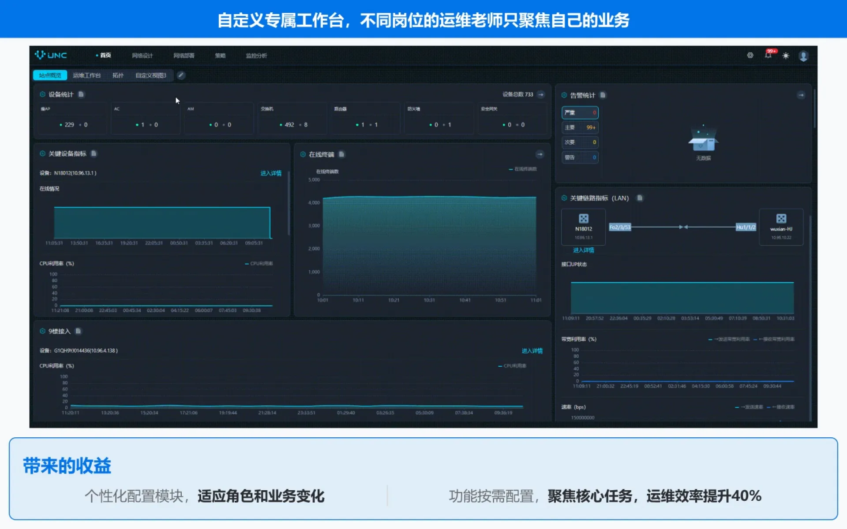Open the 首页 menu

point(105,56)
